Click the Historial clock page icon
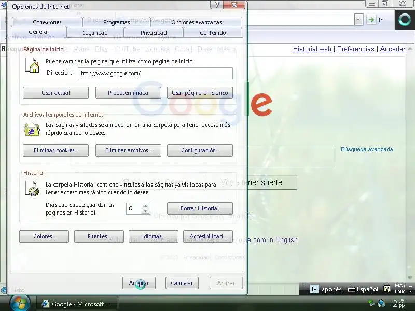 [32, 189]
